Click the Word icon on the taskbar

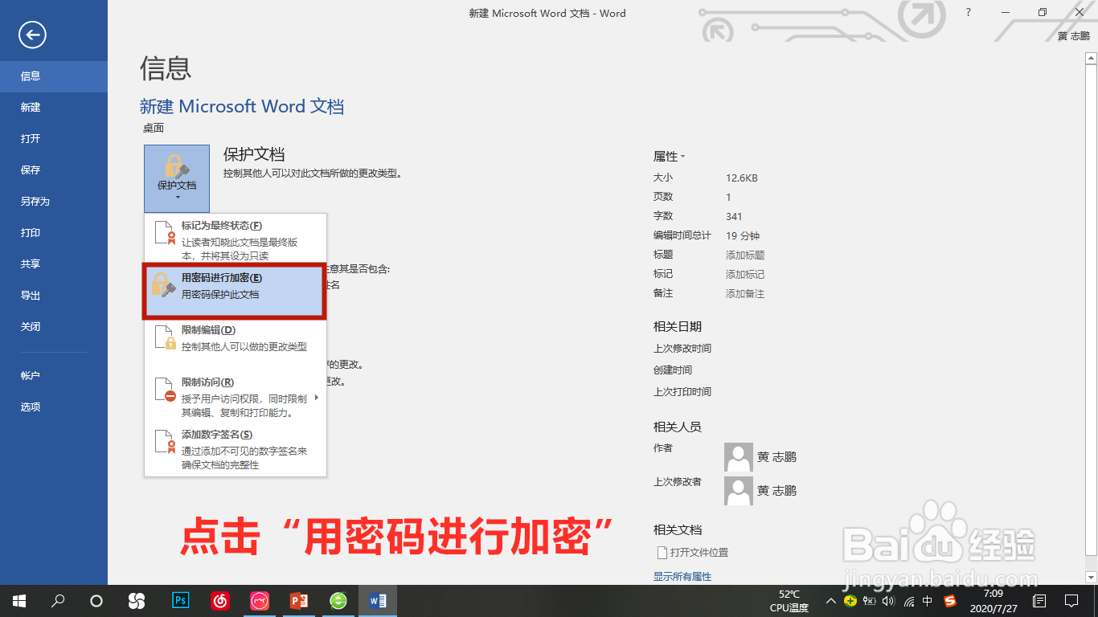(x=378, y=600)
